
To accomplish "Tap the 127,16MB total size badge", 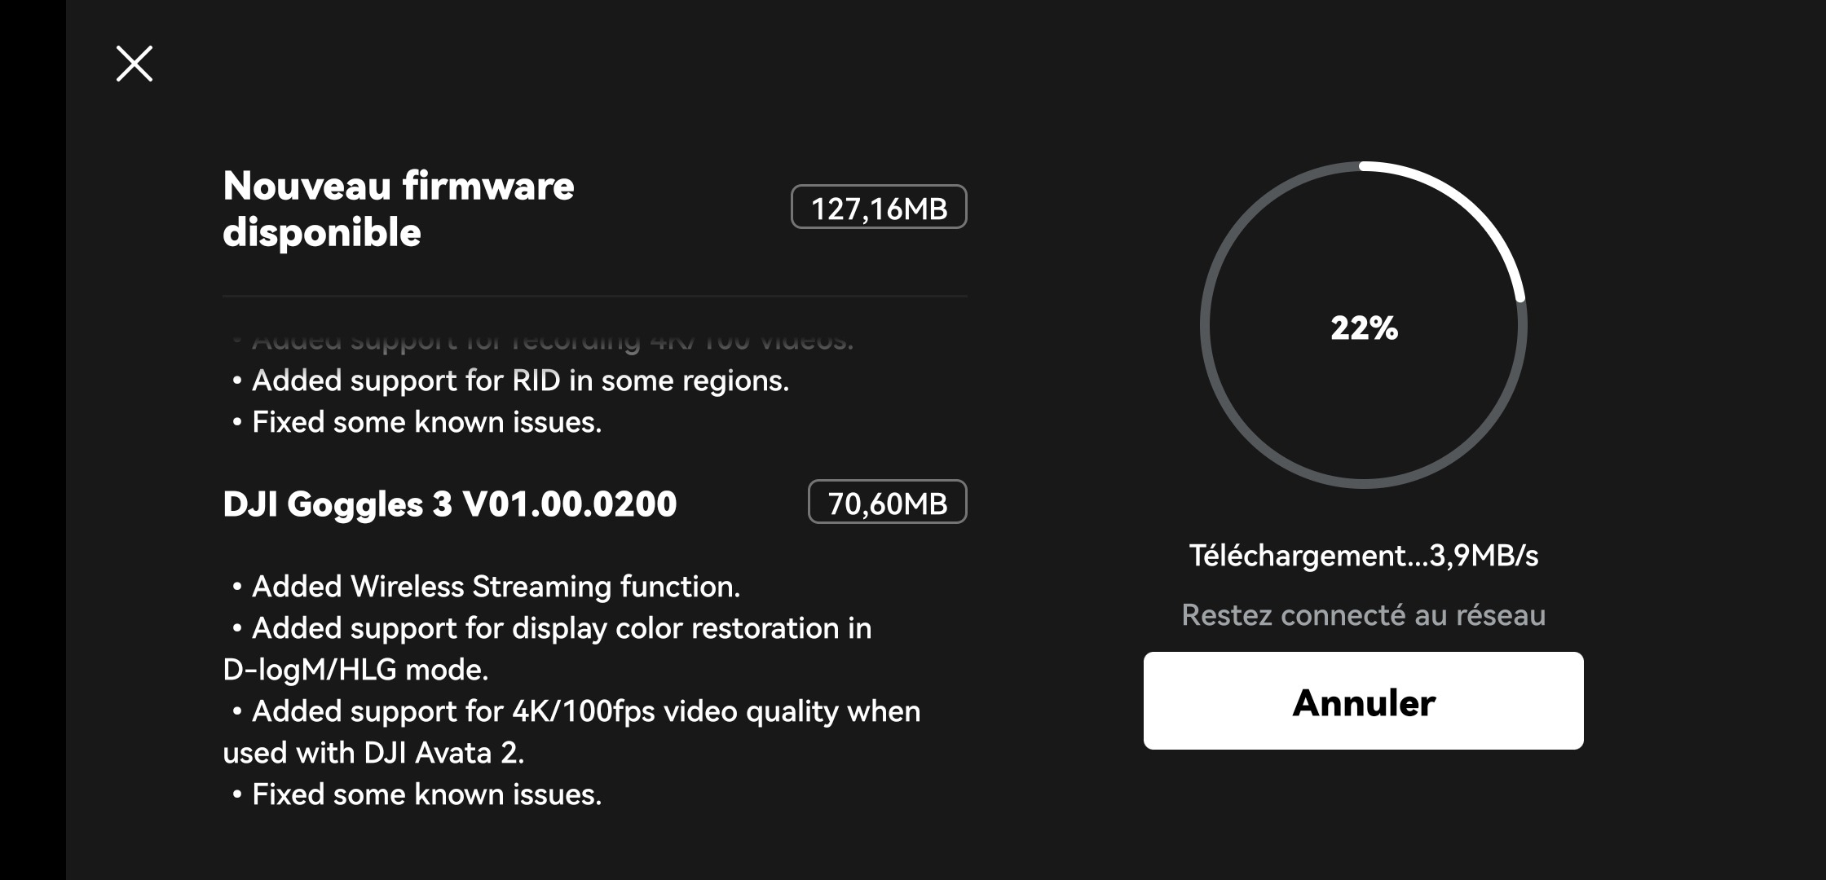I will point(879,207).
